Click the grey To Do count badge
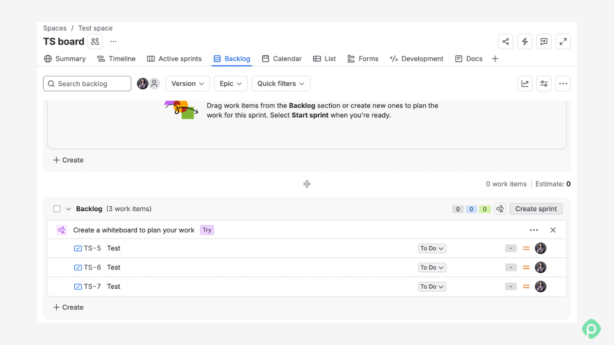Viewport: 614px width, 345px height. (458, 209)
